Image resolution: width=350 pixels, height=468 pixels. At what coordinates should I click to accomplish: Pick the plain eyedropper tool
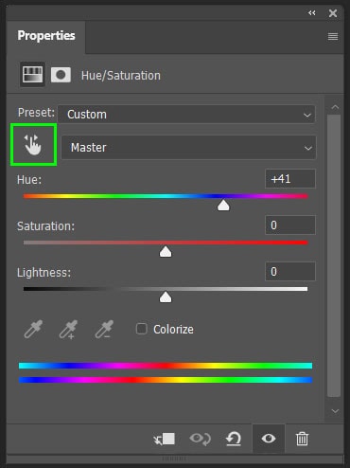point(33,329)
